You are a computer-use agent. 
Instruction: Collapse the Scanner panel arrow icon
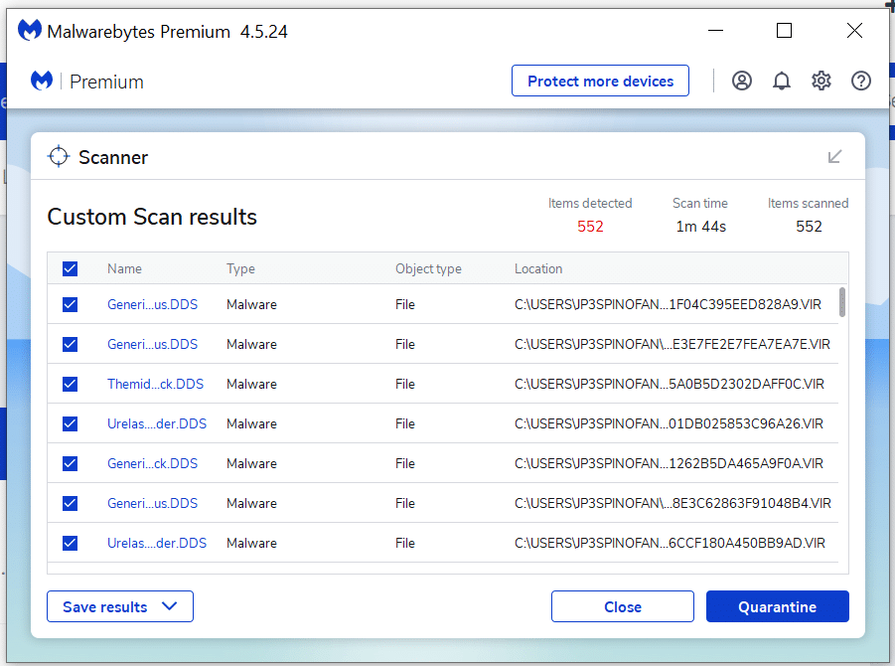coord(834,156)
